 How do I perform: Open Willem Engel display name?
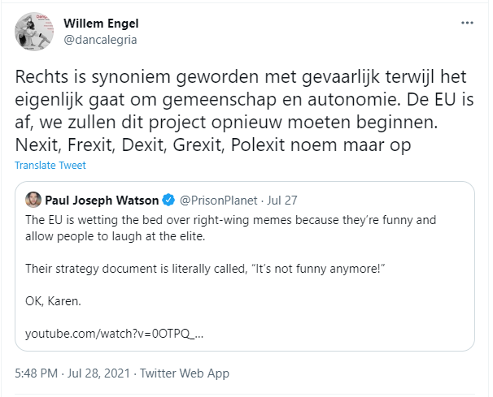[101, 24]
